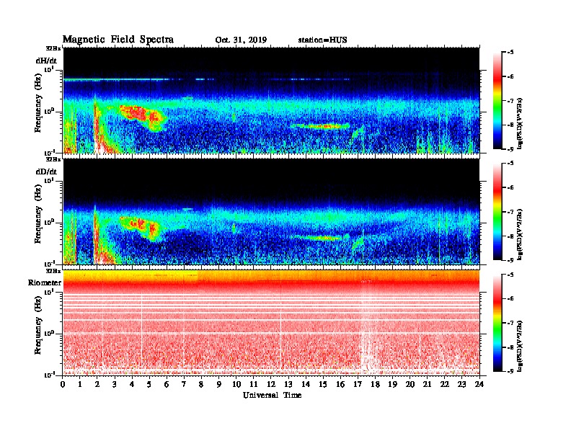
Task: Click the log PSD label beside Riometer colorbar
Action: pyautogui.click(x=521, y=346)
